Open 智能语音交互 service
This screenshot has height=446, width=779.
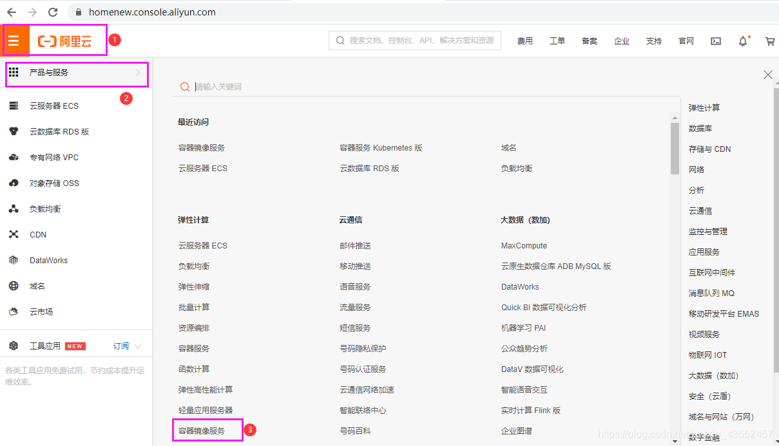coord(524,390)
